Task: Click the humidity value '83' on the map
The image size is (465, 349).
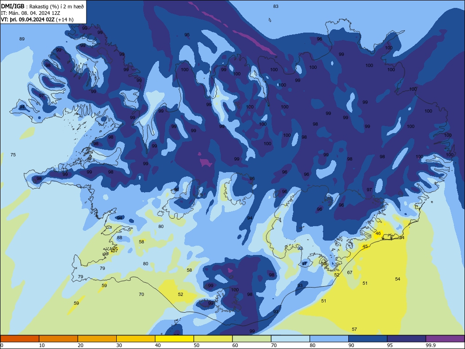Action: pos(276,6)
